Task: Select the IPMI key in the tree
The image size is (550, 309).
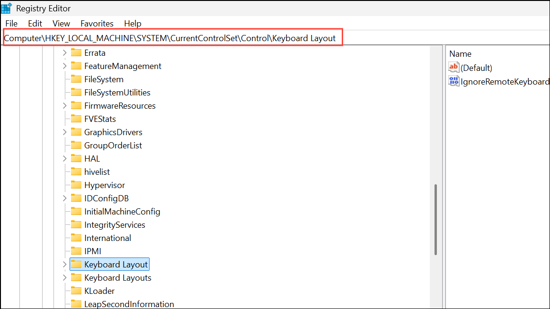Action: point(93,251)
